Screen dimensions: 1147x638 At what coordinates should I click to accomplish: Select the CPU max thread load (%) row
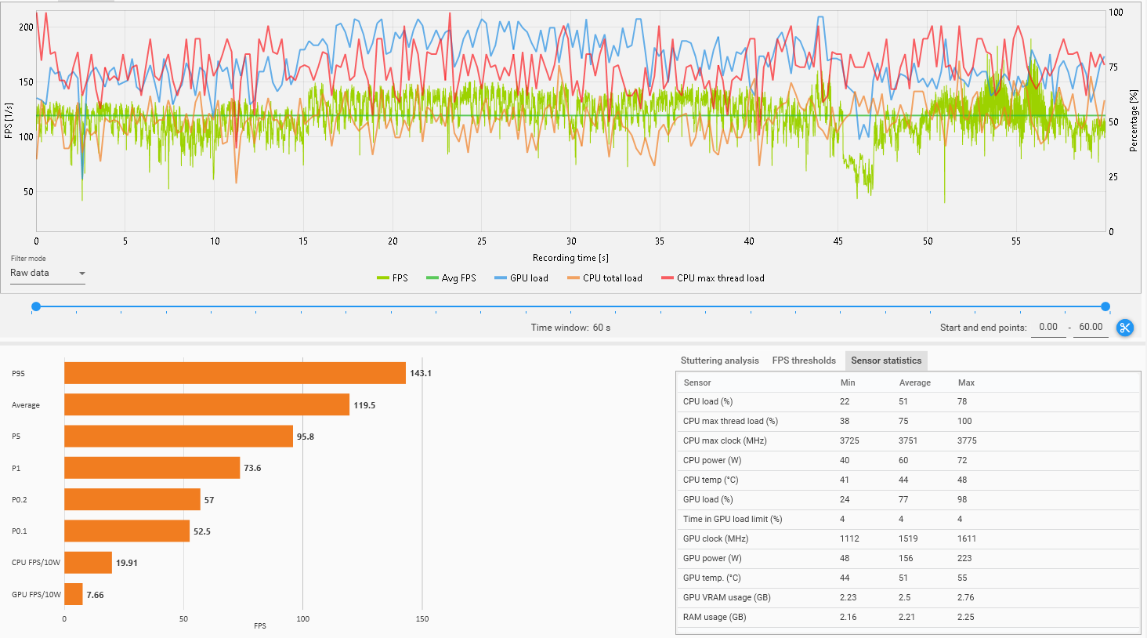pyautogui.click(x=909, y=421)
